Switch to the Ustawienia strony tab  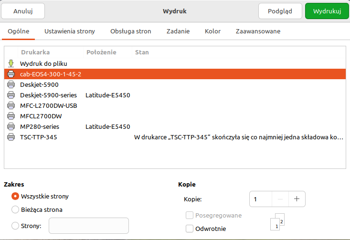(70, 31)
